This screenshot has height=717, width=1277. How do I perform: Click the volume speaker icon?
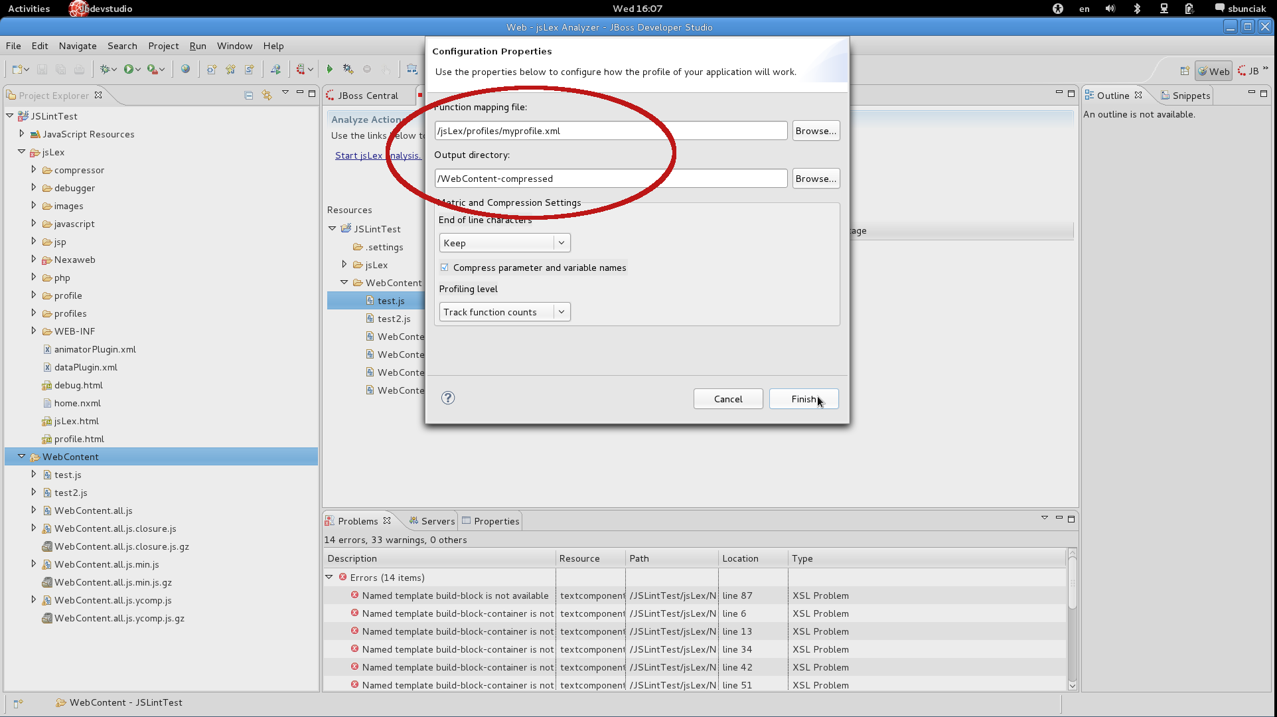tap(1110, 9)
